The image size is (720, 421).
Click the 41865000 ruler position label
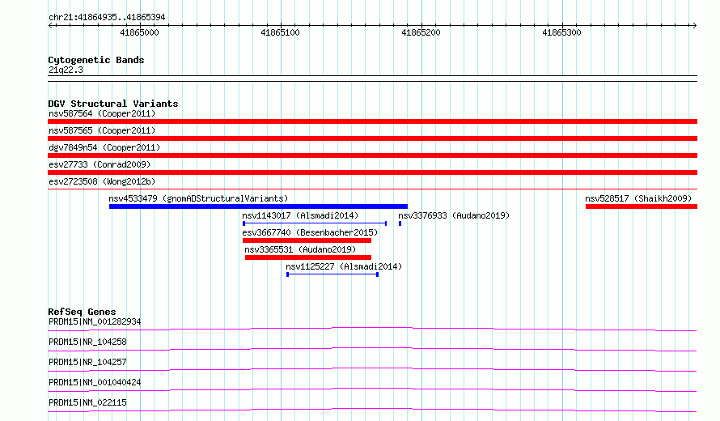(140, 32)
